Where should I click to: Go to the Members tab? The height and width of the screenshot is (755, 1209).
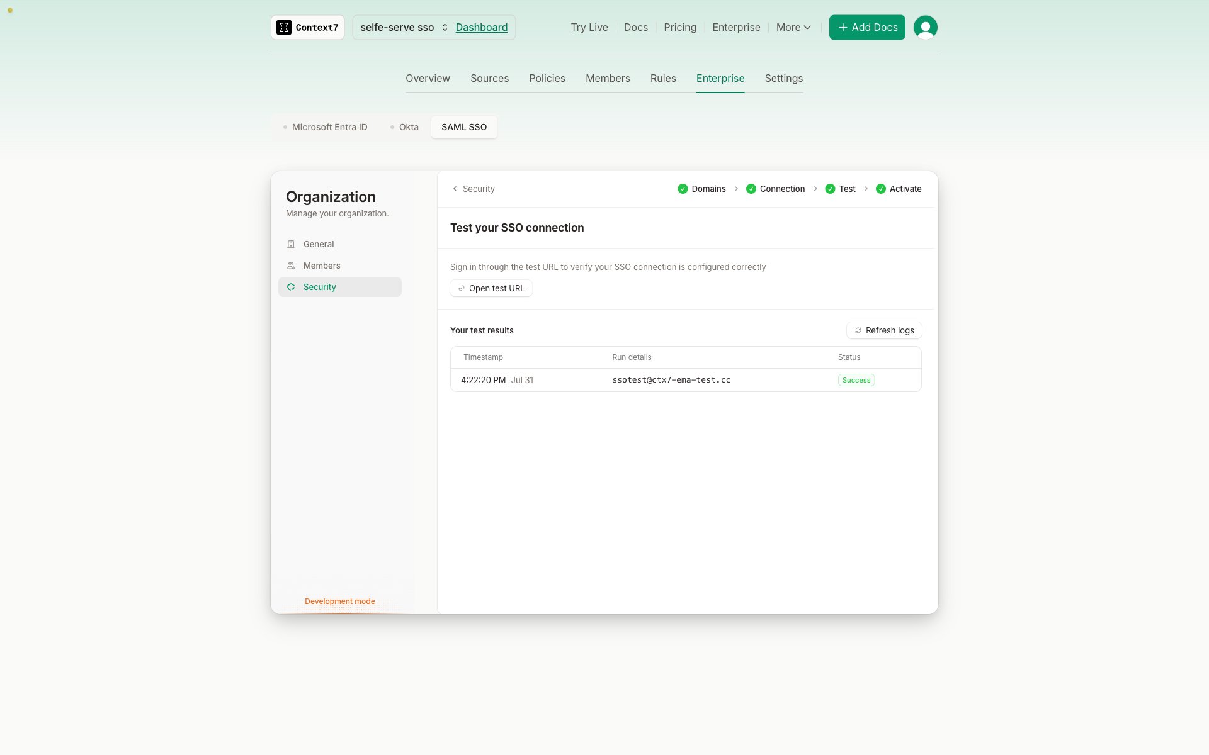[x=608, y=78]
